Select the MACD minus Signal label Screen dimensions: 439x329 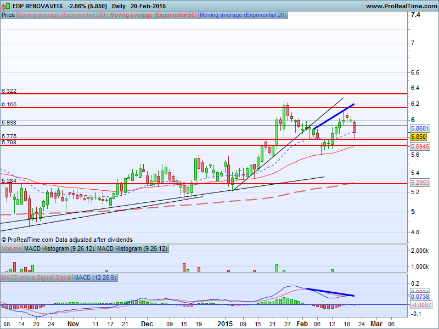[27, 277]
